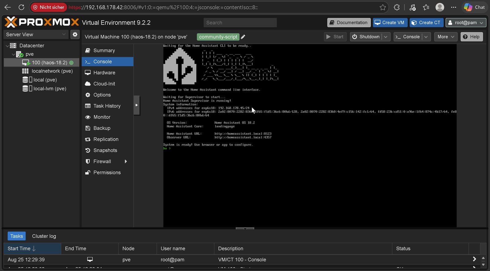Open the Server View dropdown
Screen dimensions: 490x271
pos(36,34)
